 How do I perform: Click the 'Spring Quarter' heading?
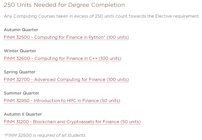point(20,72)
